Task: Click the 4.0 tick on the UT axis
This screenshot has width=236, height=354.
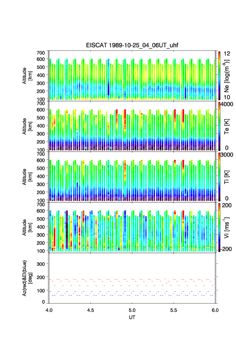Action: 49,310
